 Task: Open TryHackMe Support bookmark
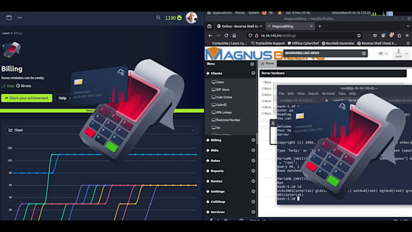[x=268, y=44]
